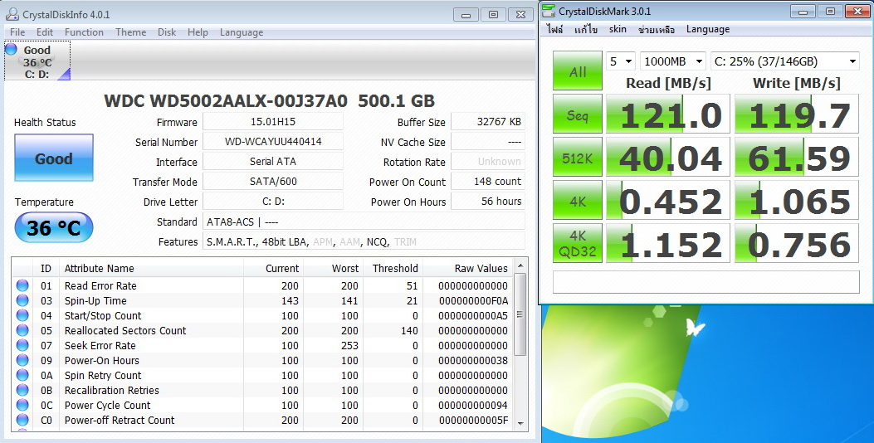
Task: Start the 512K benchmark test
Action: (578, 158)
